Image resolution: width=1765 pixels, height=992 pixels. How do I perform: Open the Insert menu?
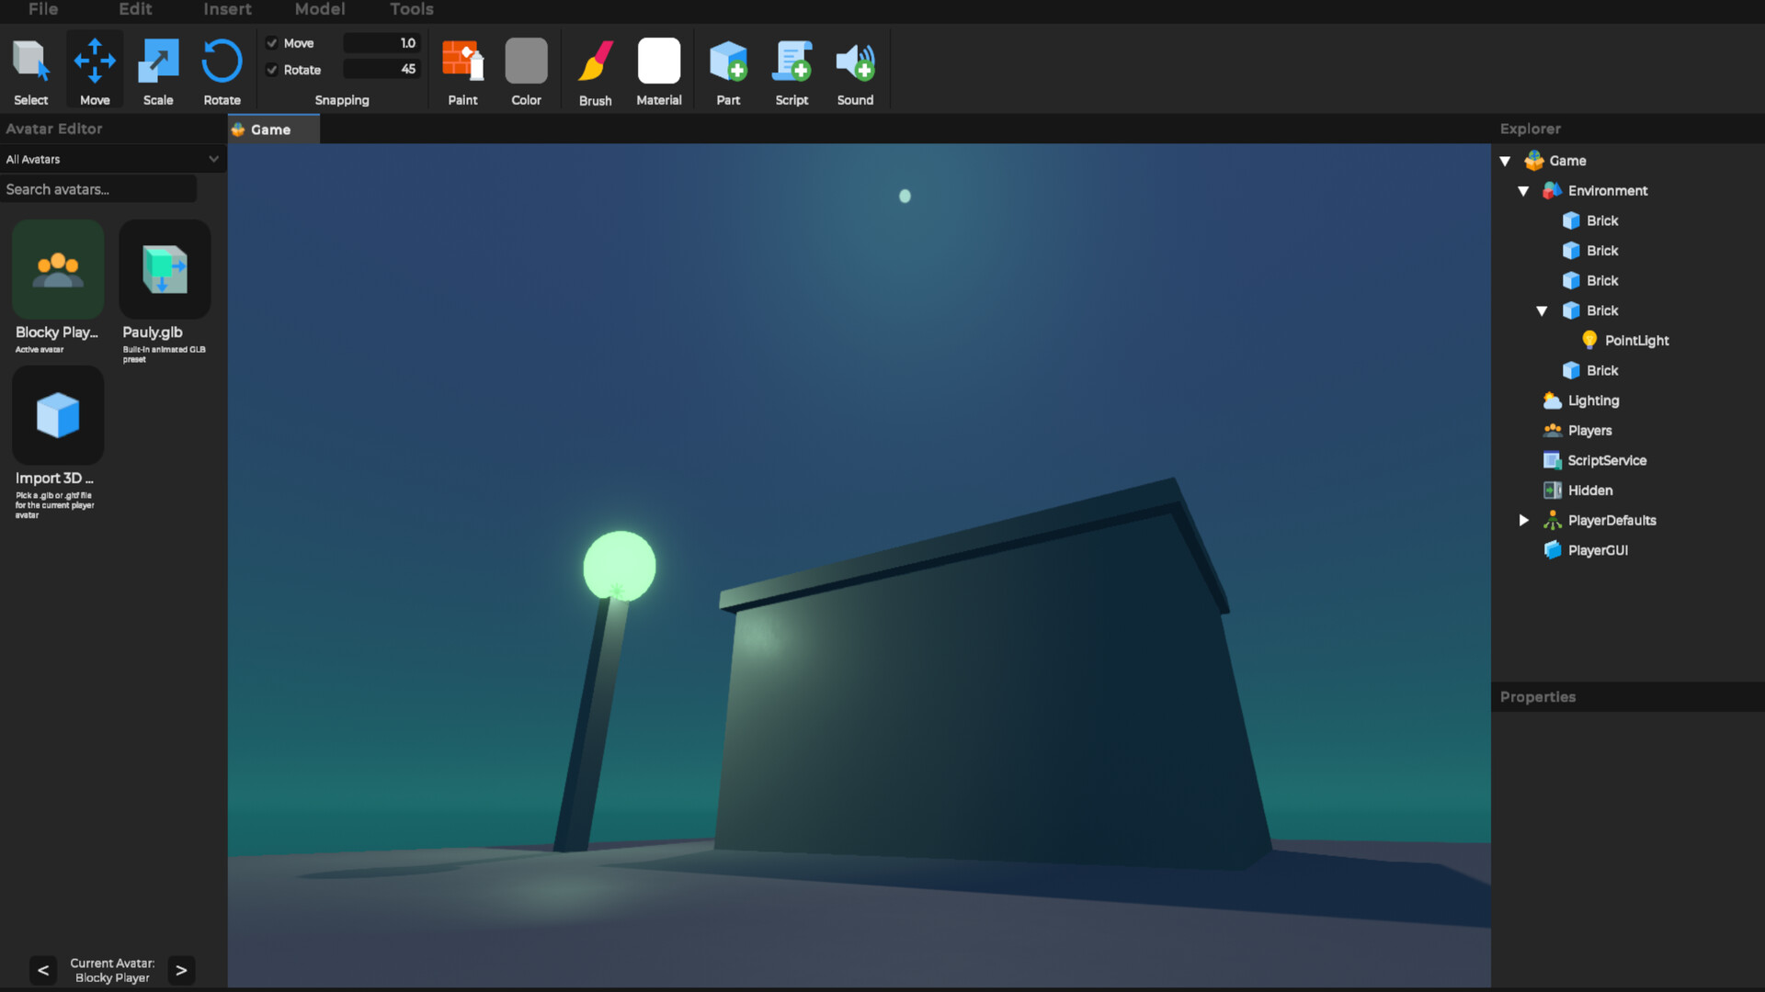[x=227, y=9]
